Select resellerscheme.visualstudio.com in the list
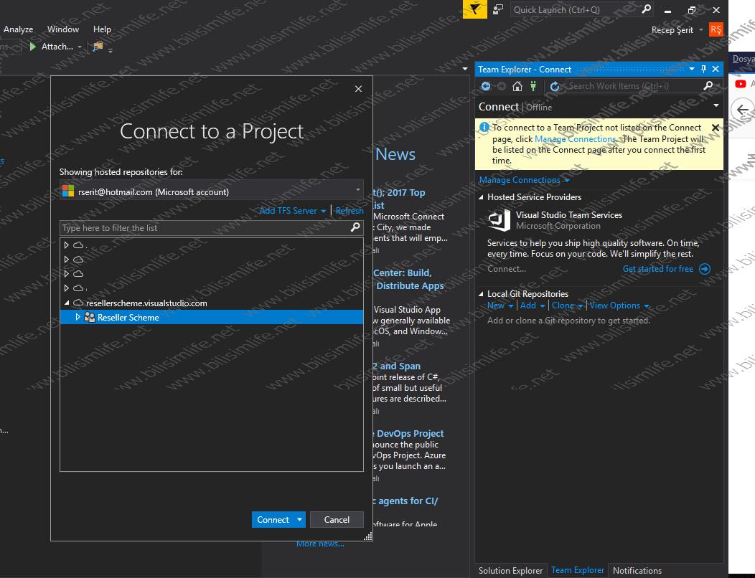Image resolution: width=755 pixels, height=578 pixels. pos(146,303)
